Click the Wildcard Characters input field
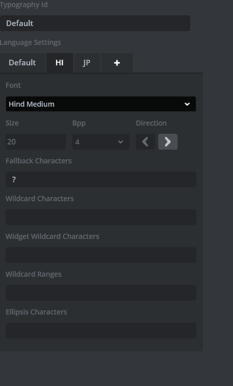Image resolution: width=233 pixels, height=386 pixels. (x=101, y=217)
